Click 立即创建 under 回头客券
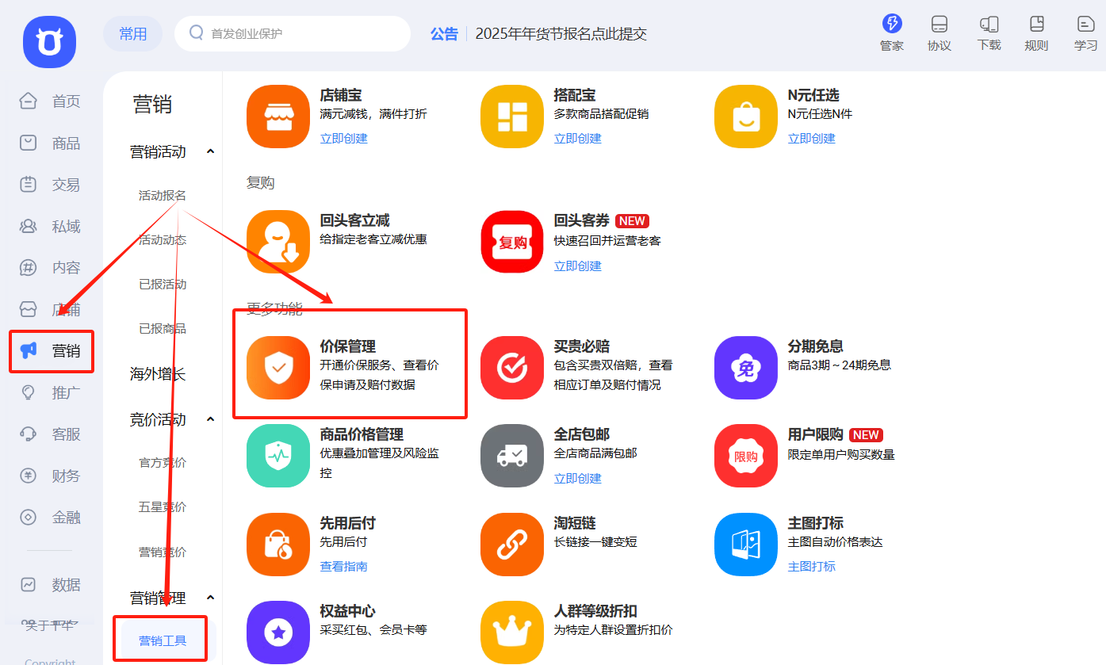 point(577,266)
